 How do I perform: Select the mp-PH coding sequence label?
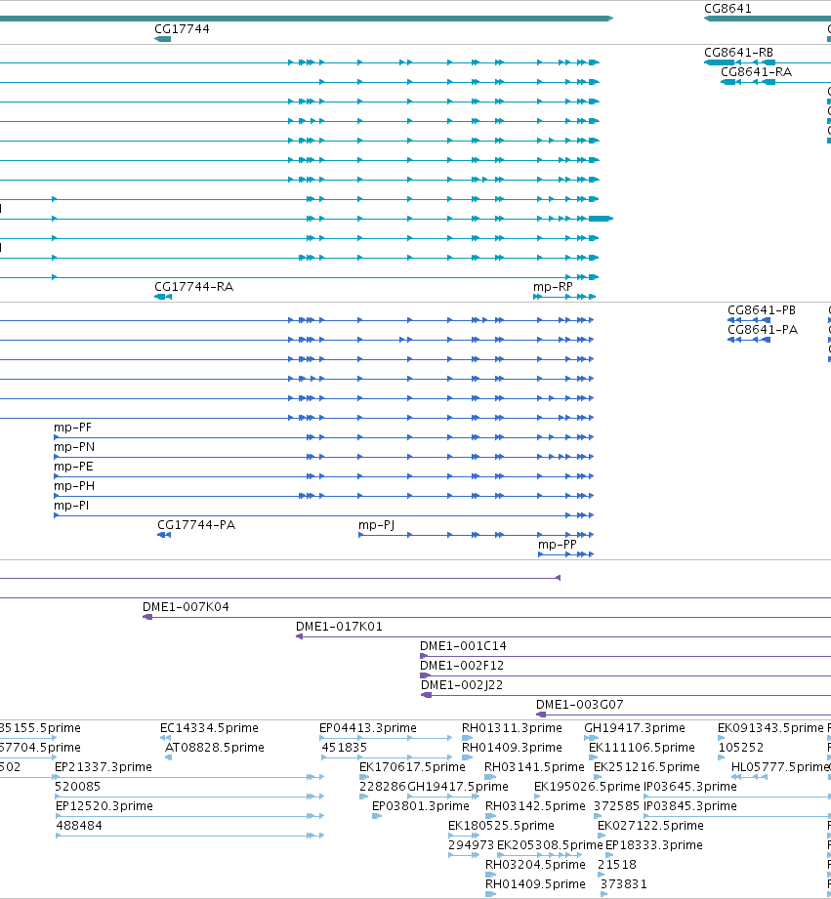coord(74,486)
